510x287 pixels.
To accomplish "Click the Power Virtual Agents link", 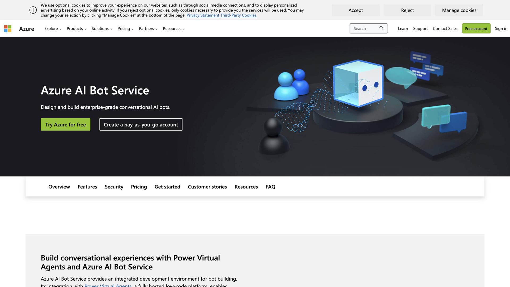I will coord(108,285).
